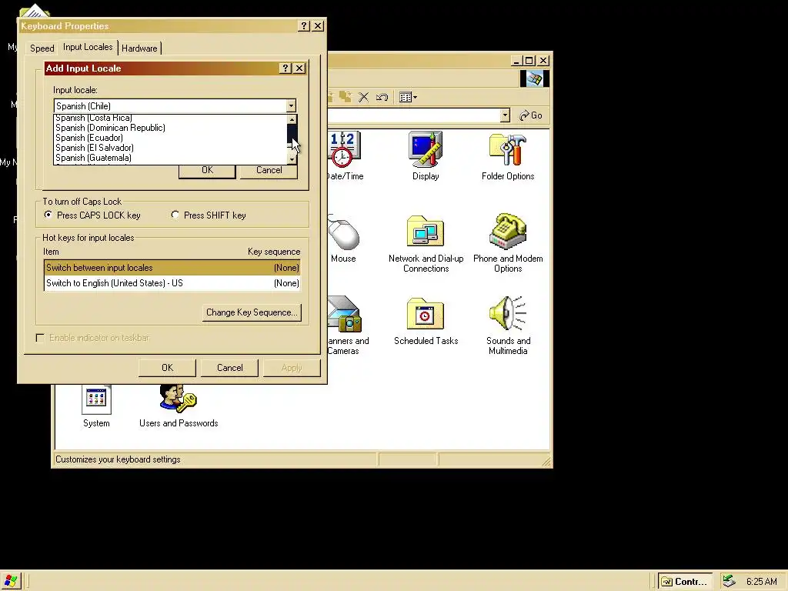788x591 pixels.
Task: Open Sounds and Multimedia icon
Action: pyautogui.click(x=508, y=314)
